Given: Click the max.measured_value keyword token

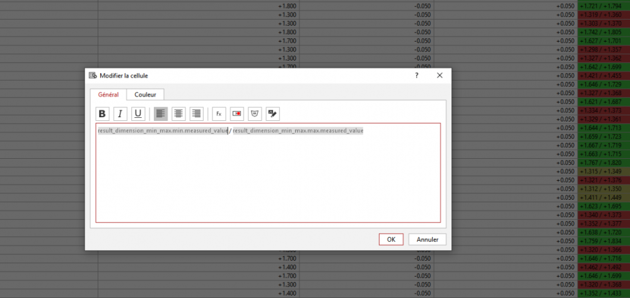Looking at the screenshot, I should pyautogui.click(x=298, y=131).
